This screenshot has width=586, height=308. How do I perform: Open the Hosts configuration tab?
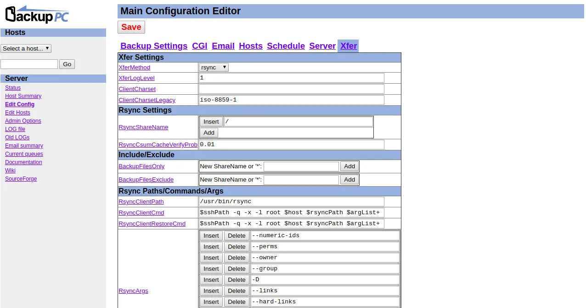click(251, 46)
